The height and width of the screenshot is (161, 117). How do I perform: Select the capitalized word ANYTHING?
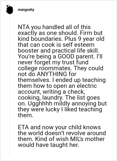tap(52, 74)
